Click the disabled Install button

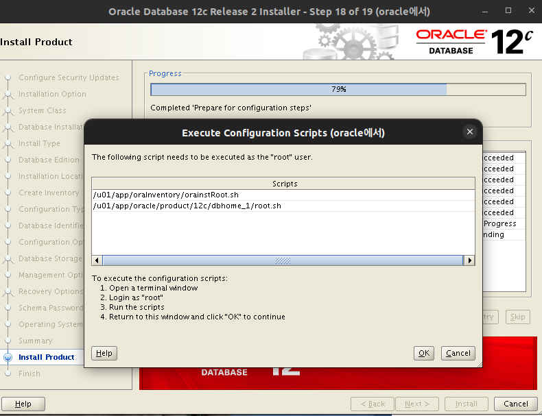467,404
